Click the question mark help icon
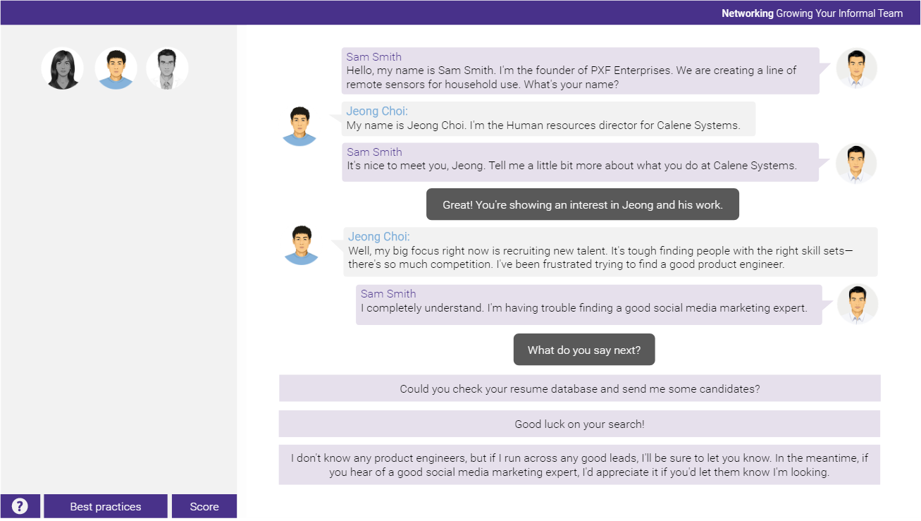The image size is (921, 521). 20,506
